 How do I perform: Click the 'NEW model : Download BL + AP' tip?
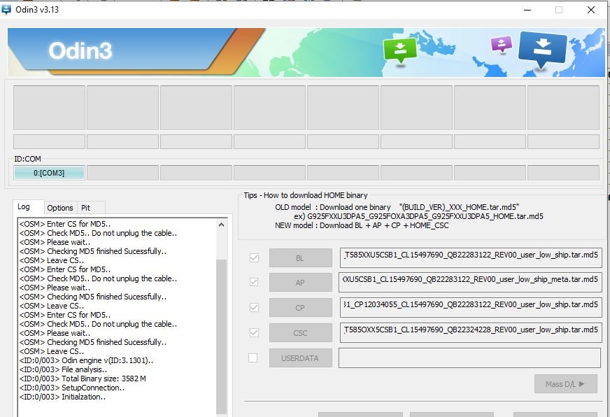click(362, 225)
